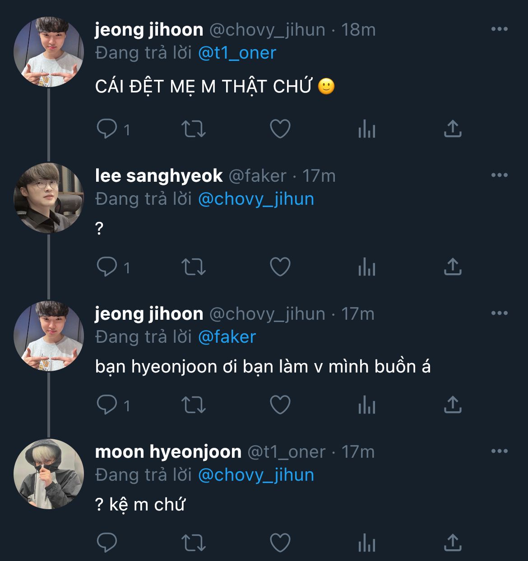Retweet chovy_jihun's 18m tweet
Viewport: 528px width, 561px height.
click(x=194, y=129)
